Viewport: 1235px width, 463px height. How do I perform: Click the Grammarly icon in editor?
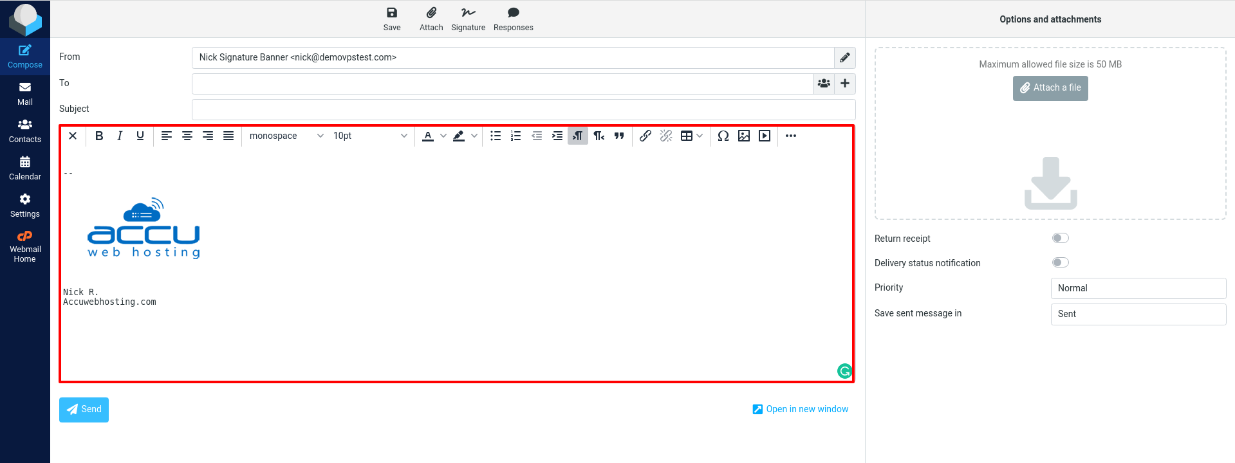click(844, 371)
